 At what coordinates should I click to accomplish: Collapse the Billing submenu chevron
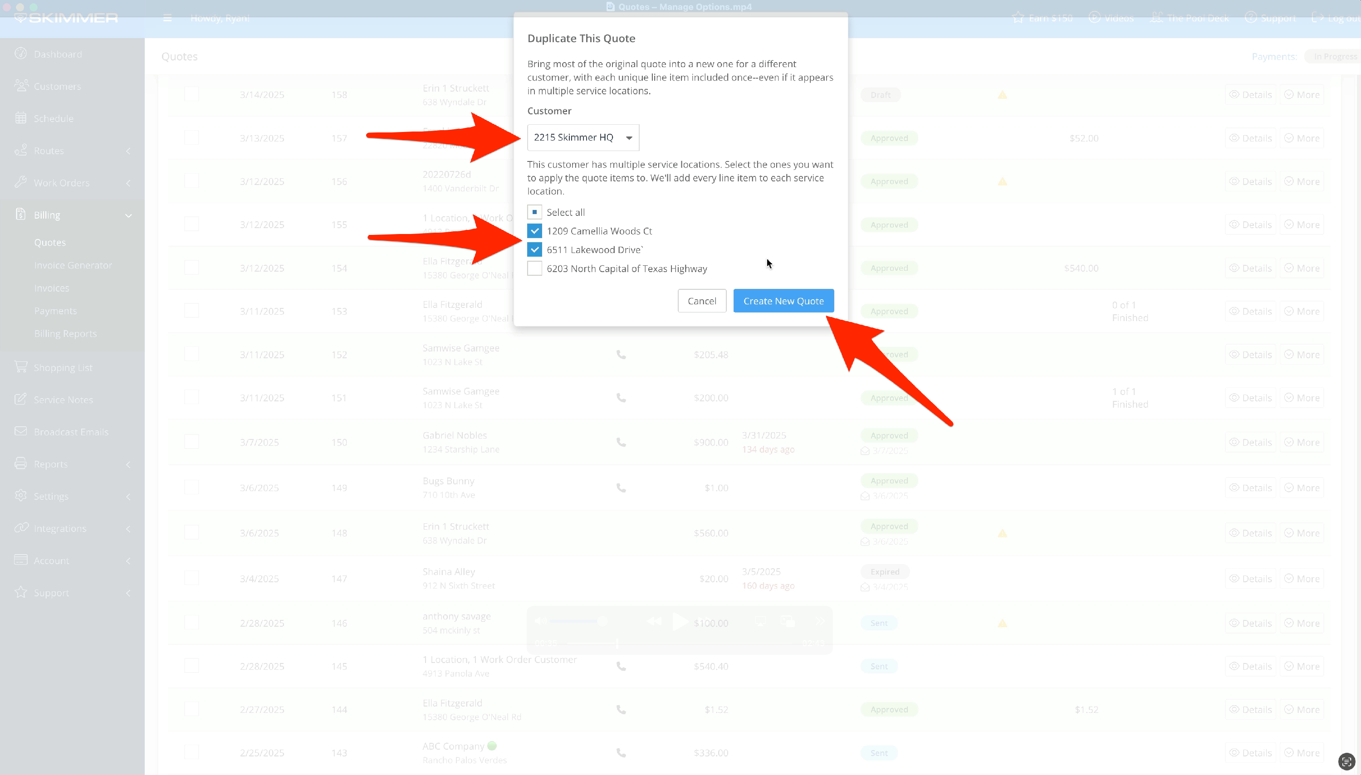(x=128, y=215)
